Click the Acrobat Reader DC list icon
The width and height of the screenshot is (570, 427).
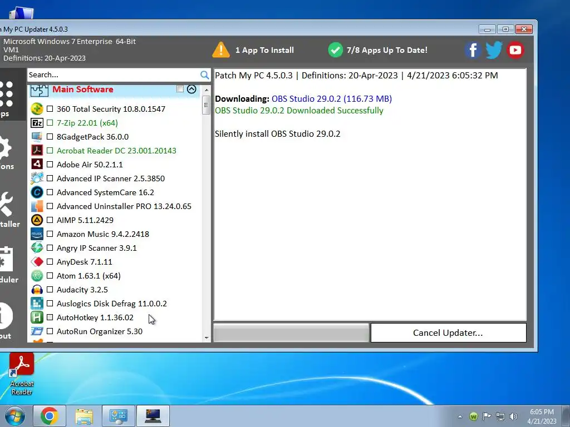coord(37,150)
